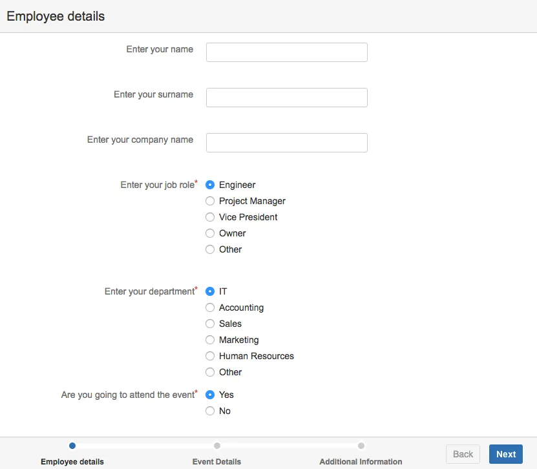The width and height of the screenshot is (537, 469).
Task: Select Other under department
Action: point(210,372)
